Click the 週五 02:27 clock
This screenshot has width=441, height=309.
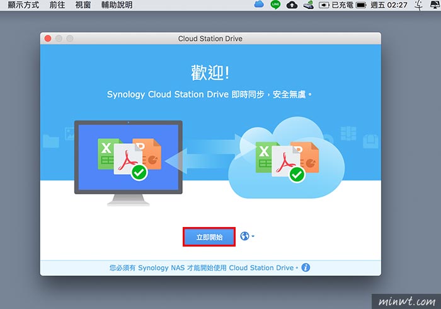pos(389,5)
